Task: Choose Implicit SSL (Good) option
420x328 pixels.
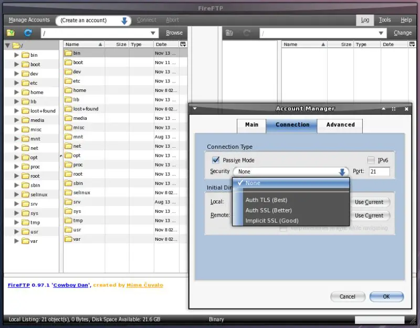Action: tap(291, 221)
